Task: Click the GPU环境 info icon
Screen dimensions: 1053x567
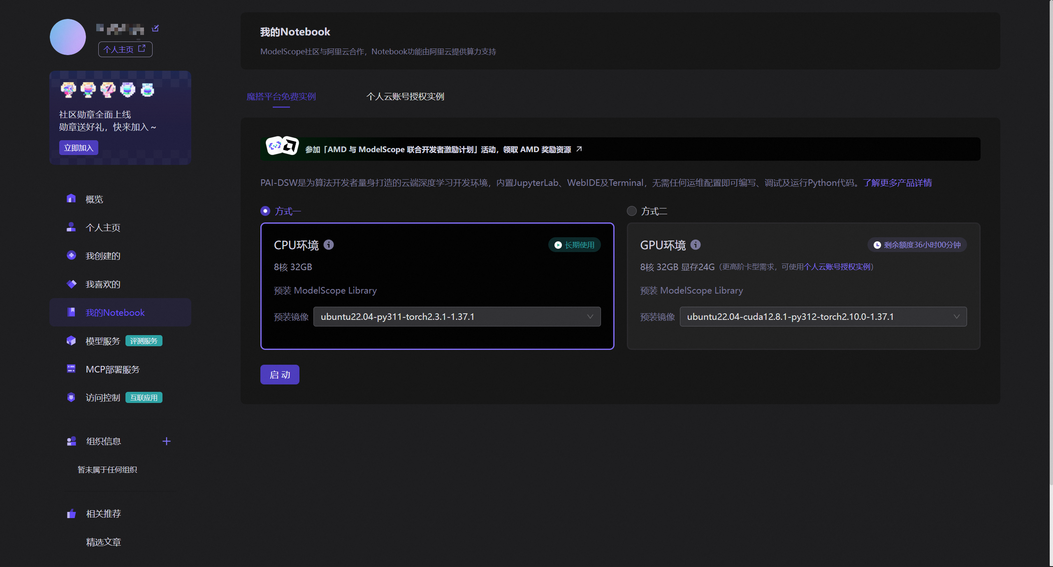Action: [x=696, y=245]
